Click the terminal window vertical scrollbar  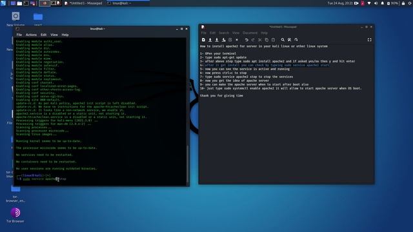point(188,163)
